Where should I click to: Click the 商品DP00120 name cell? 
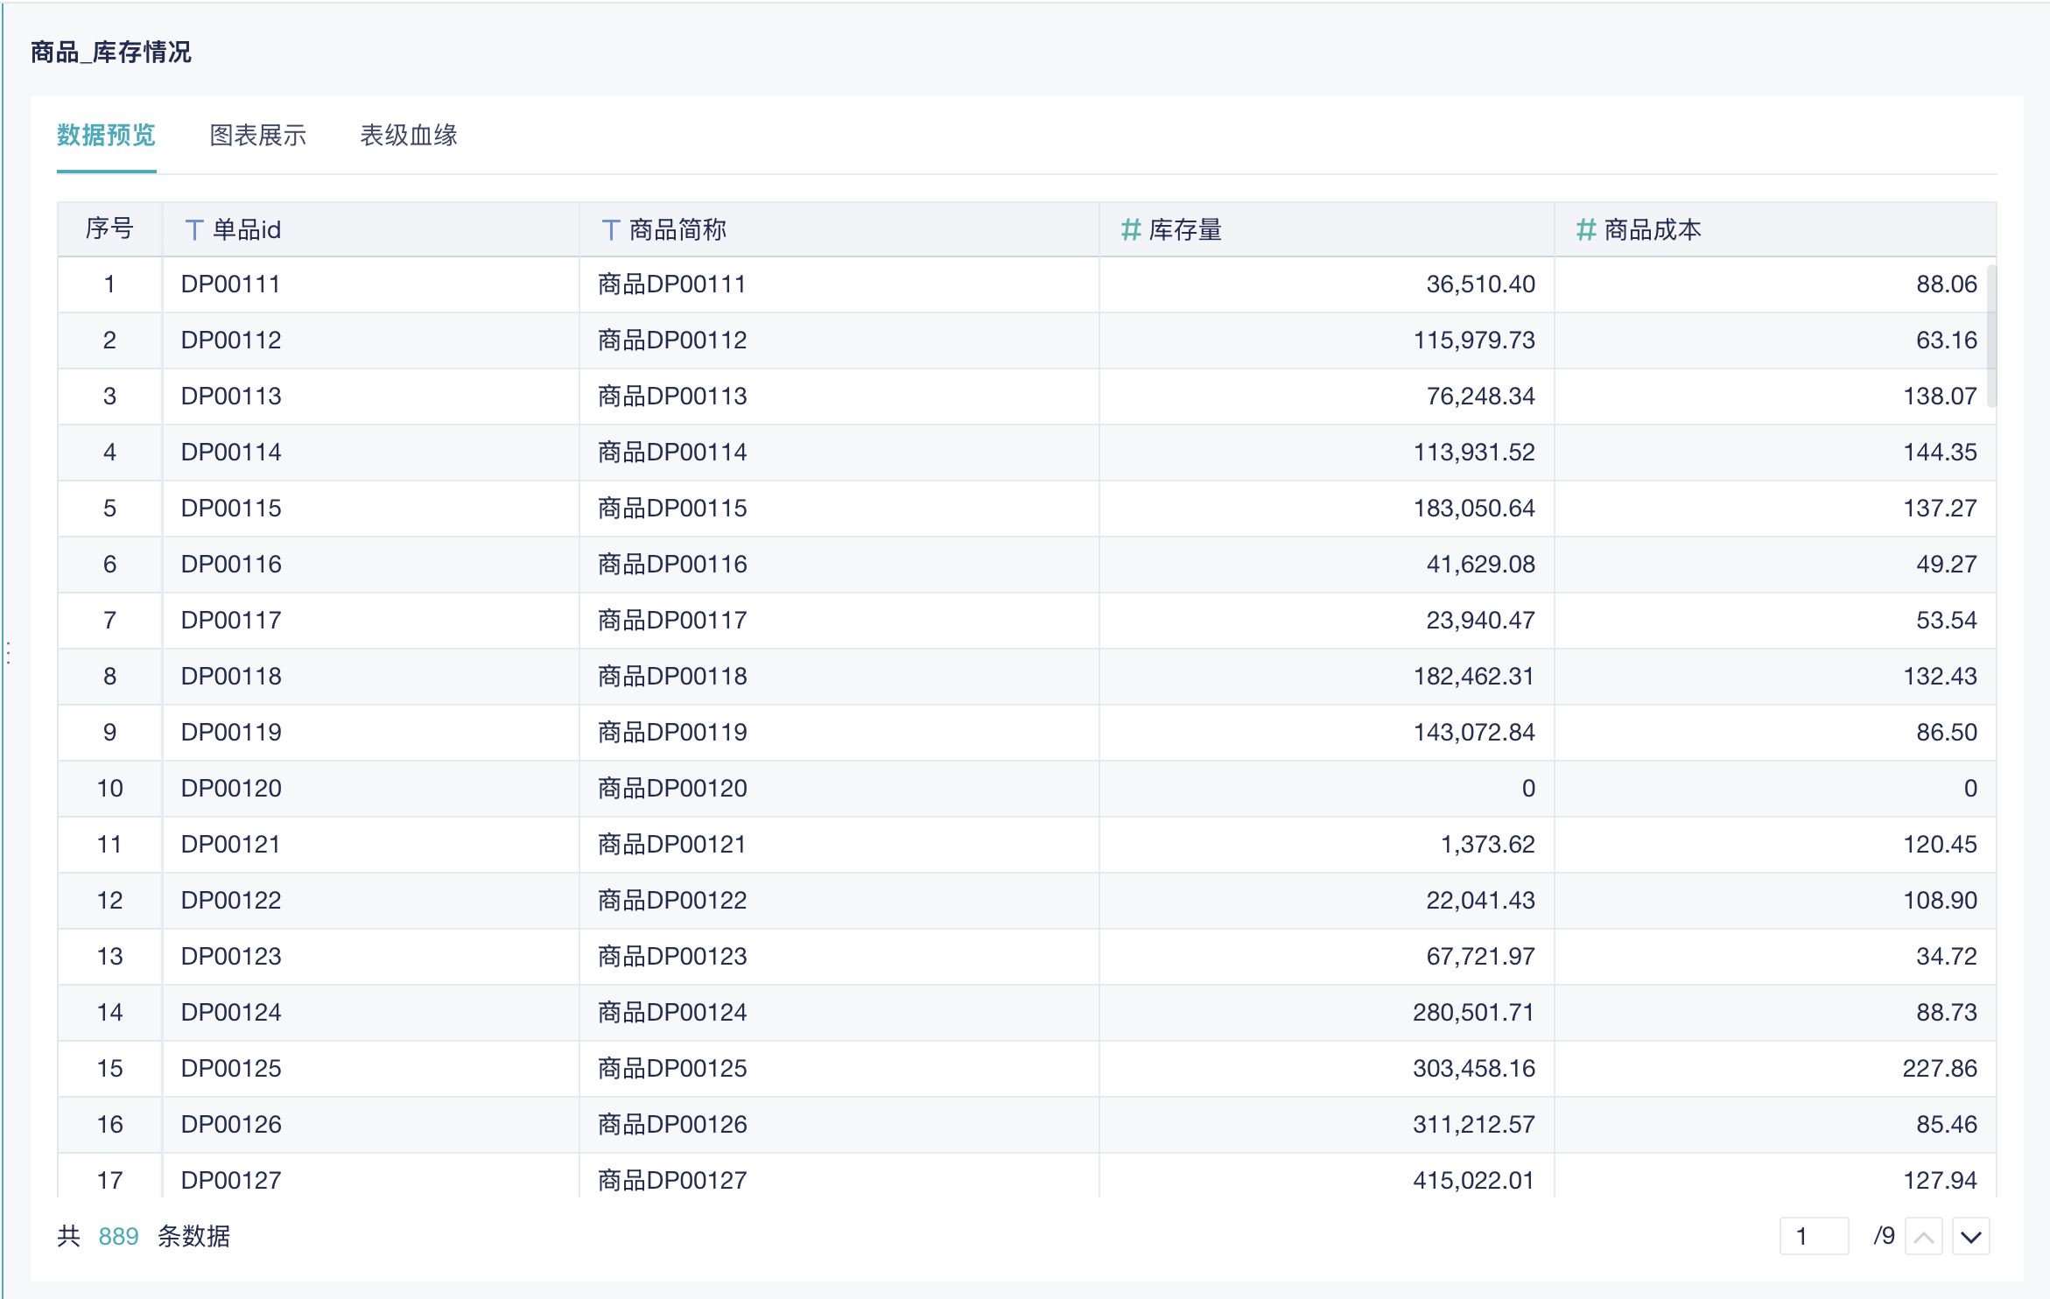click(x=672, y=789)
